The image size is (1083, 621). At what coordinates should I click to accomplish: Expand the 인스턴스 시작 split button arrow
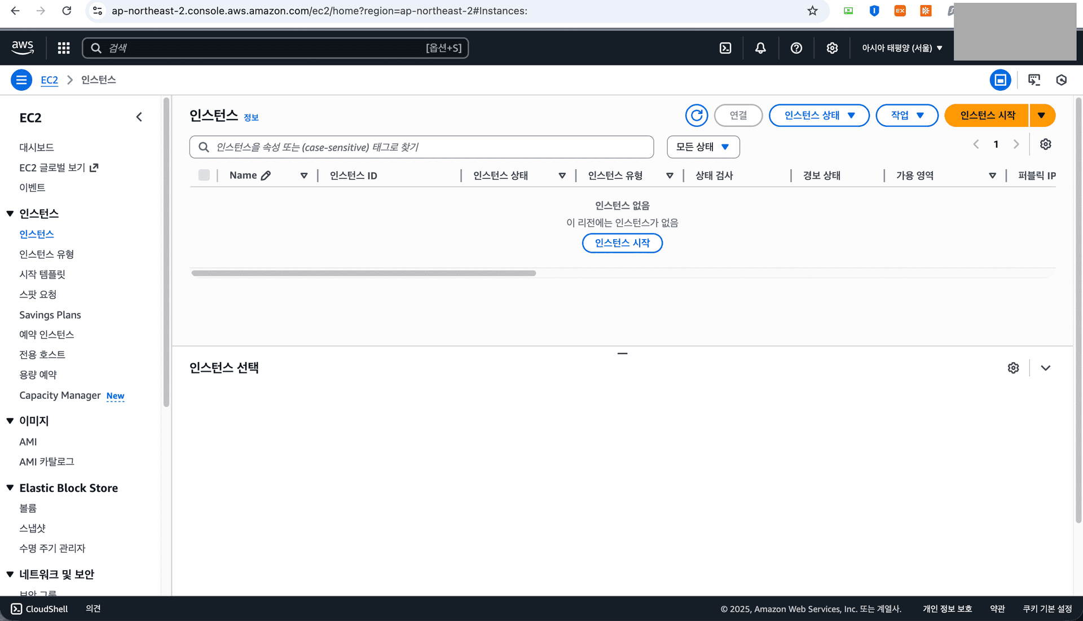click(1041, 115)
